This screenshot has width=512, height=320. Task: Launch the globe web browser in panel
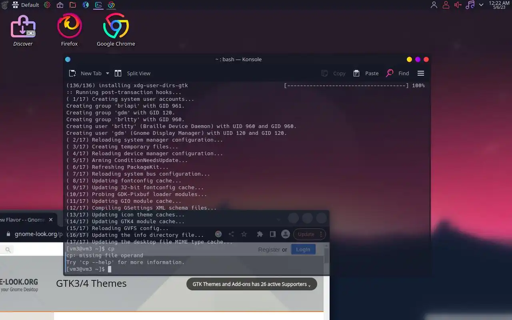pyautogui.click(x=86, y=5)
